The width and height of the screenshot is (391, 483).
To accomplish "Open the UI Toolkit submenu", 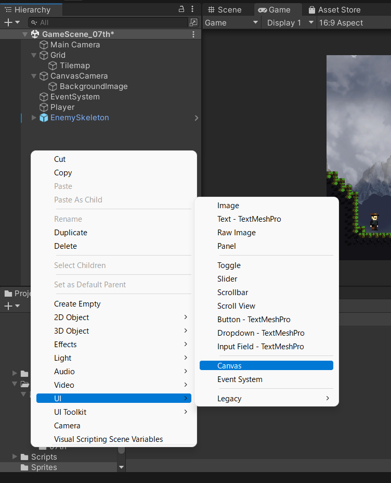I will pyautogui.click(x=114, y=412).
